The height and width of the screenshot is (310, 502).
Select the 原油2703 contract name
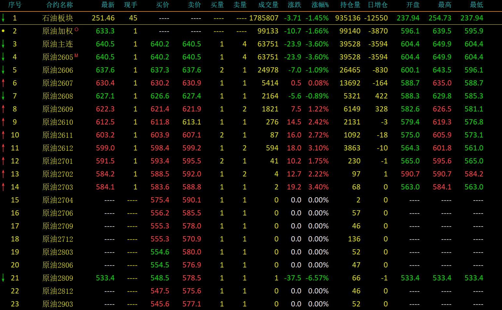(58, 187)
